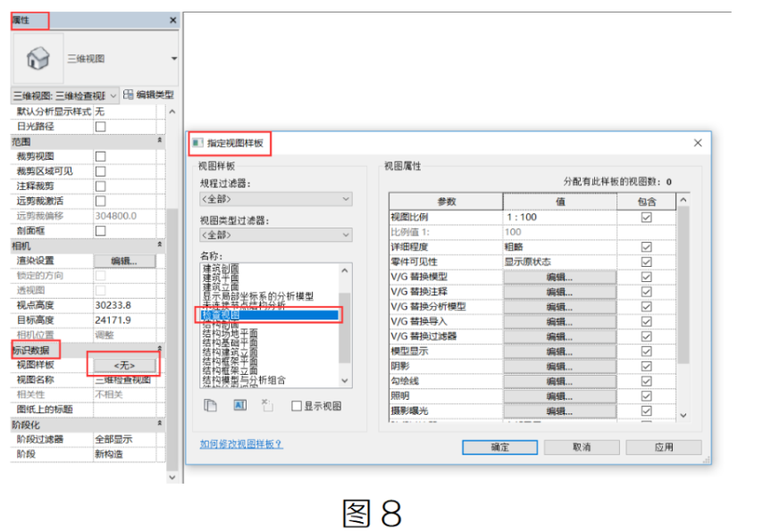763x531 pixels.
Task: Click the 3D view house type thumbnail
Action: 38,58
